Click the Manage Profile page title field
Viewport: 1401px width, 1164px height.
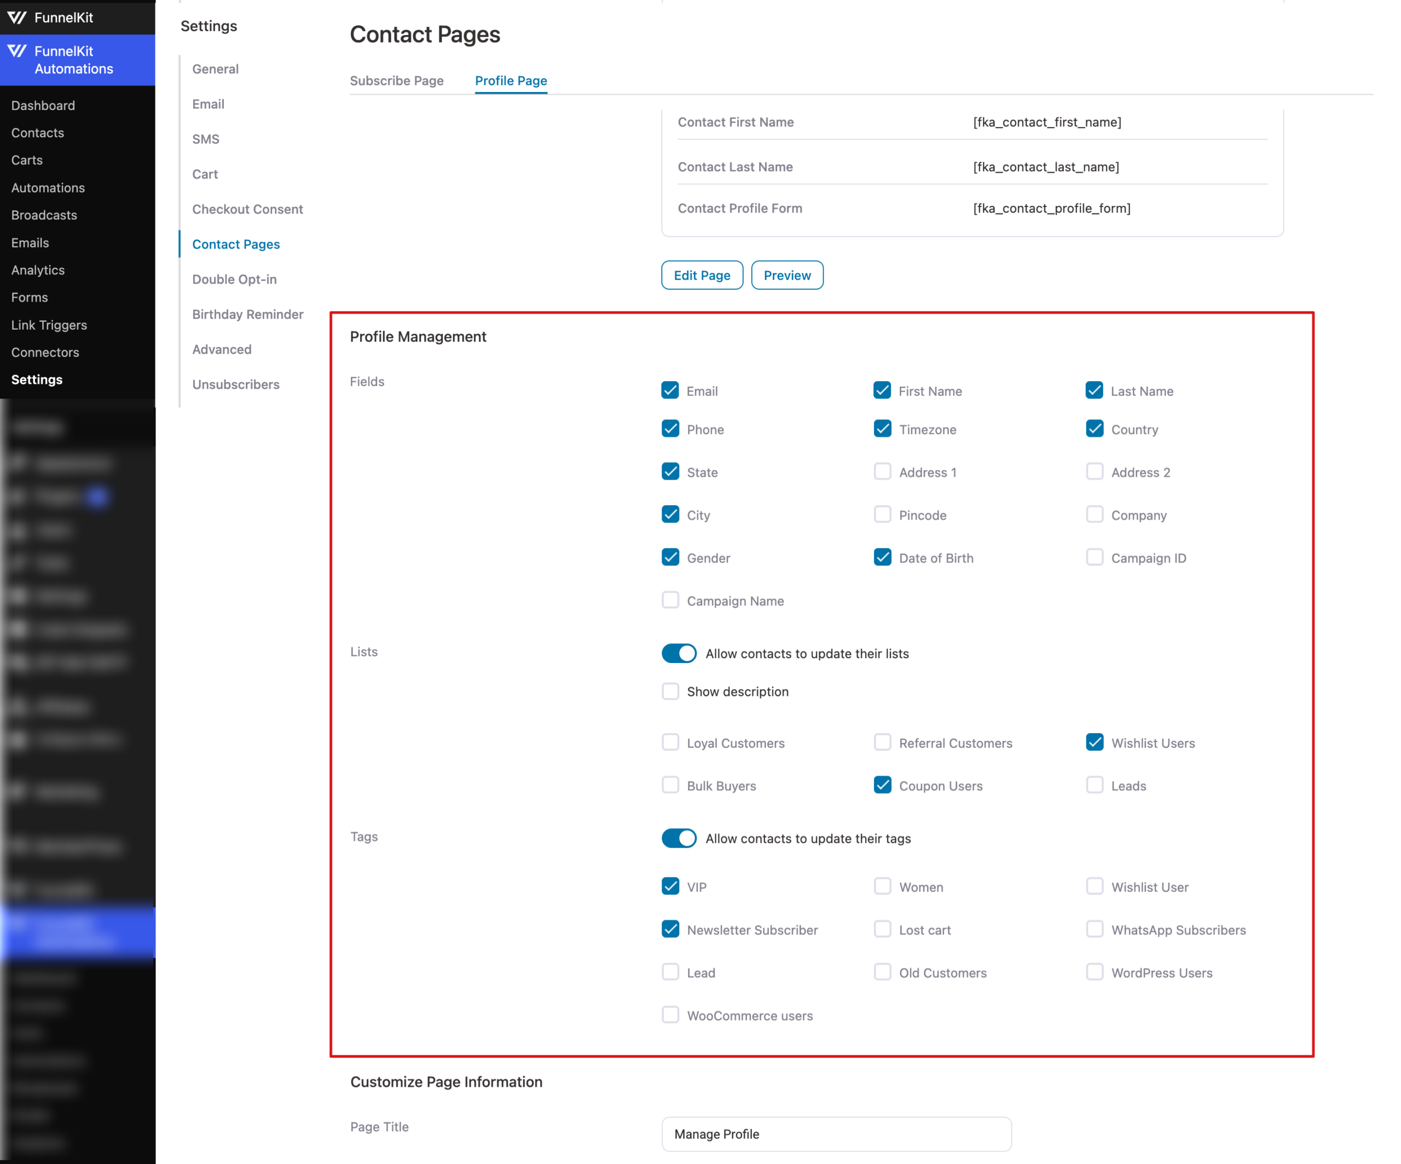pyautogui.click(x=836, y=1134)
